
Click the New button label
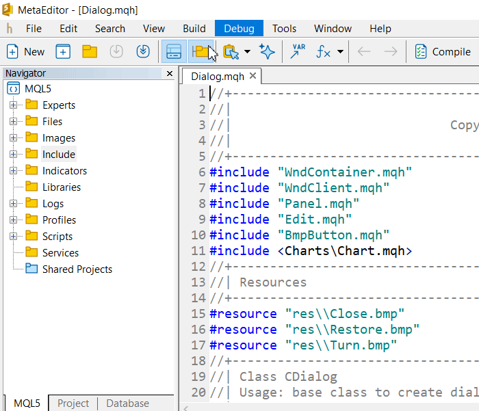click(x=34, y=51)
